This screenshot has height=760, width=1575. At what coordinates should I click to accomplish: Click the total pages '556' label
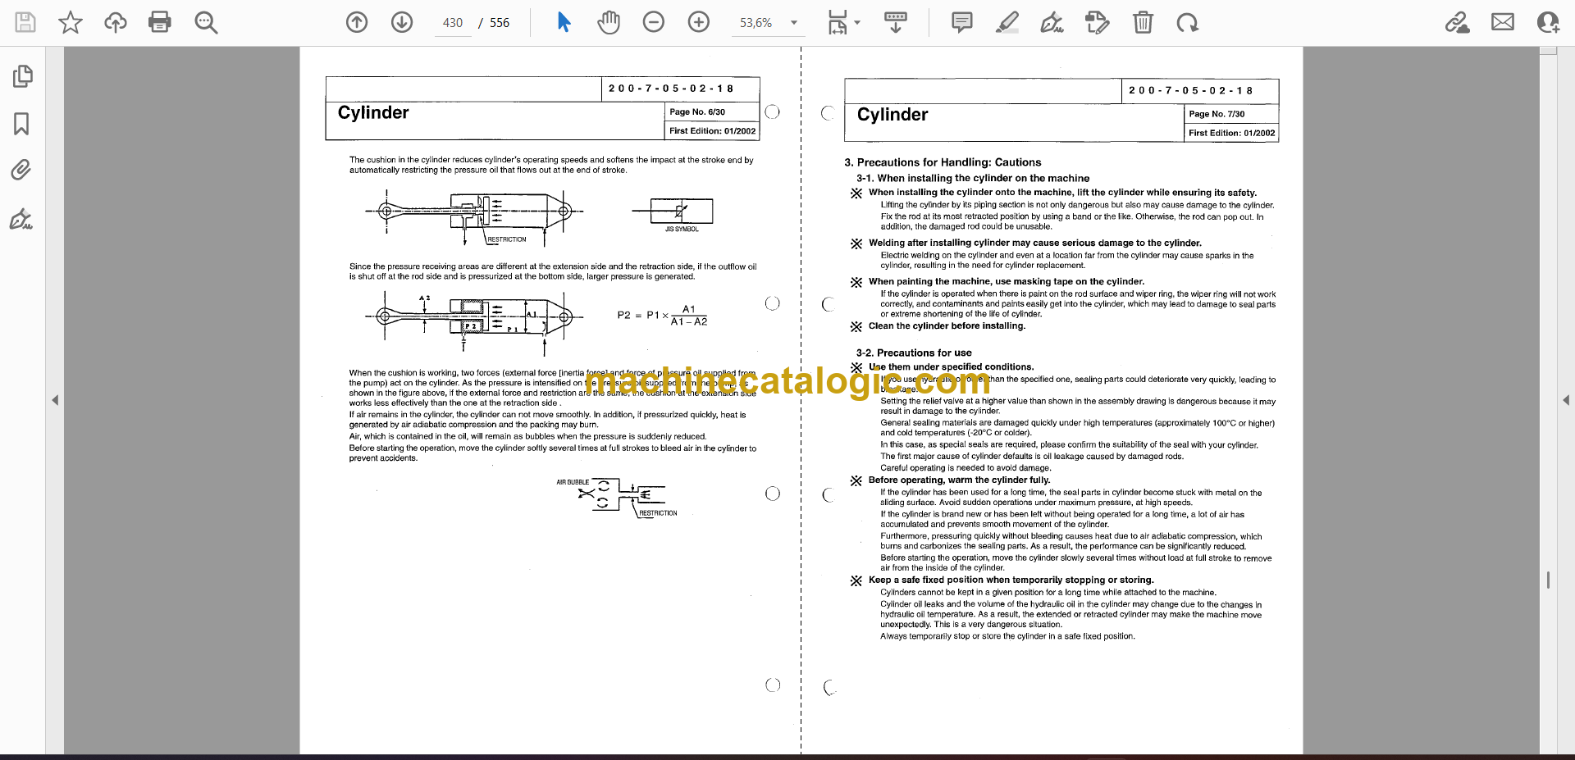(x=500, y=23)
